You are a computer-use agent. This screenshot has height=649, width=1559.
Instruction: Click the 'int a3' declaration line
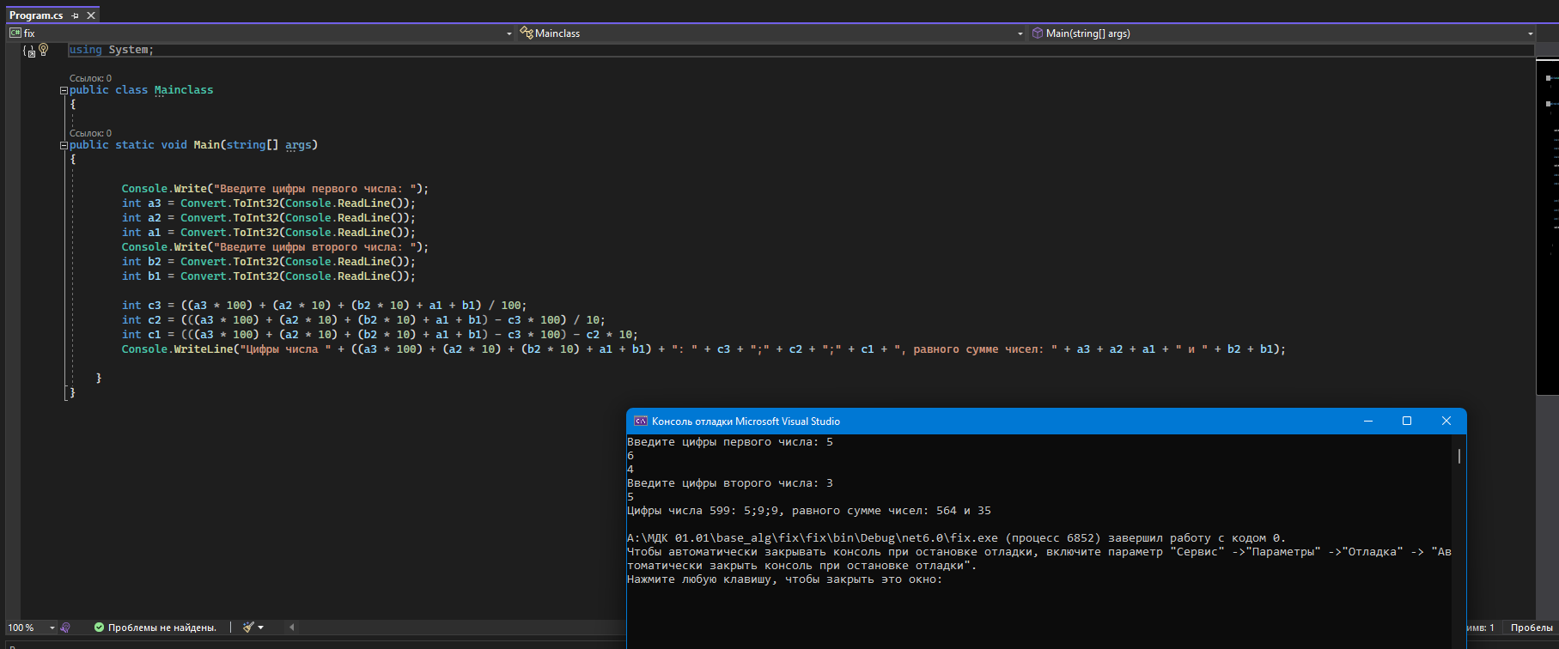pyautogui.click(x=268, y=203)
